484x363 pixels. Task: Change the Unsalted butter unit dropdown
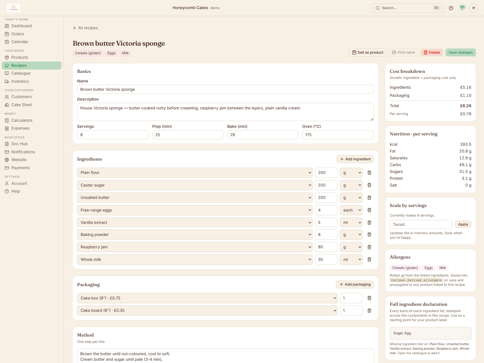click(x=351, y=198)
